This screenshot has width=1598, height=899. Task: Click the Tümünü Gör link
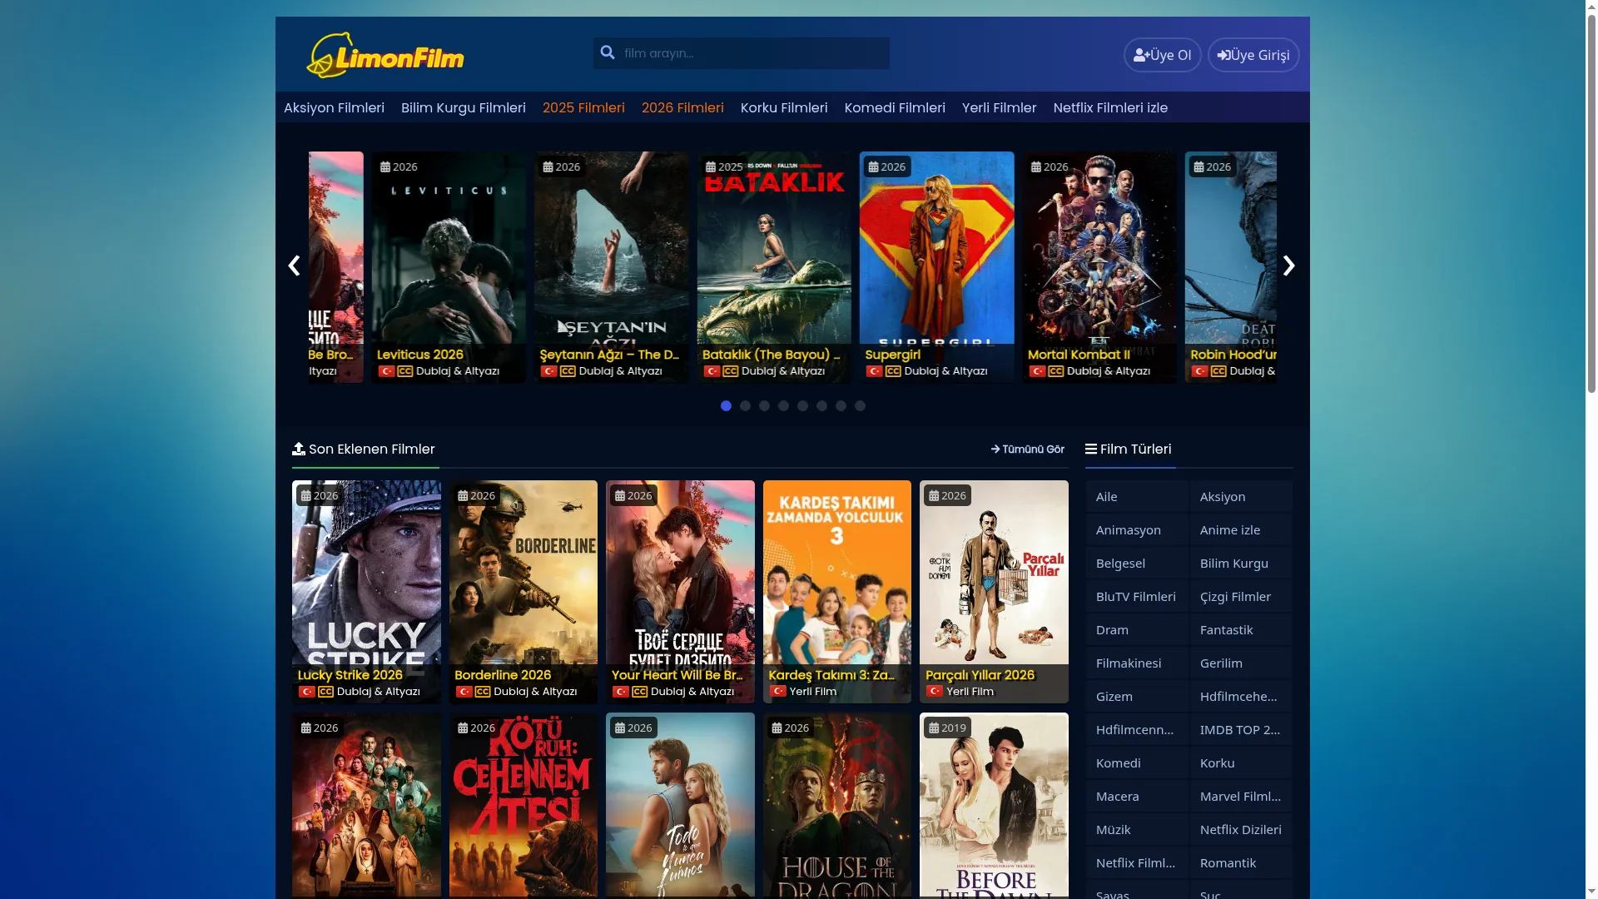click(x=1028, y=449)
